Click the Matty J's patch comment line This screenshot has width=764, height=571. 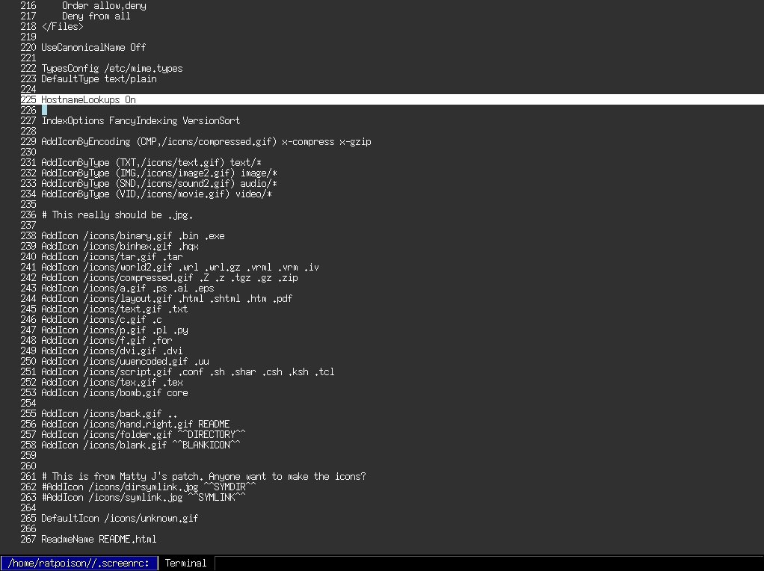[203, 476]
